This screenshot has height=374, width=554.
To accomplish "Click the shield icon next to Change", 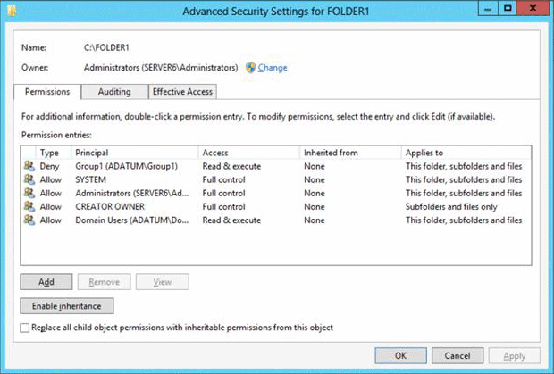I will [x=251, y=68].
